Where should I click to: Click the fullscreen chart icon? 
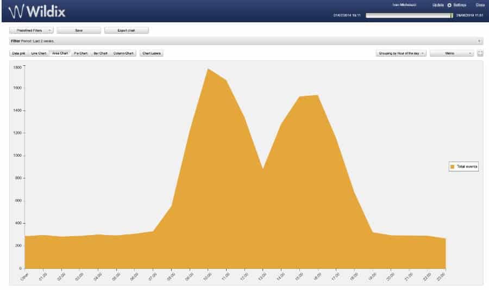tap(480, 53)
